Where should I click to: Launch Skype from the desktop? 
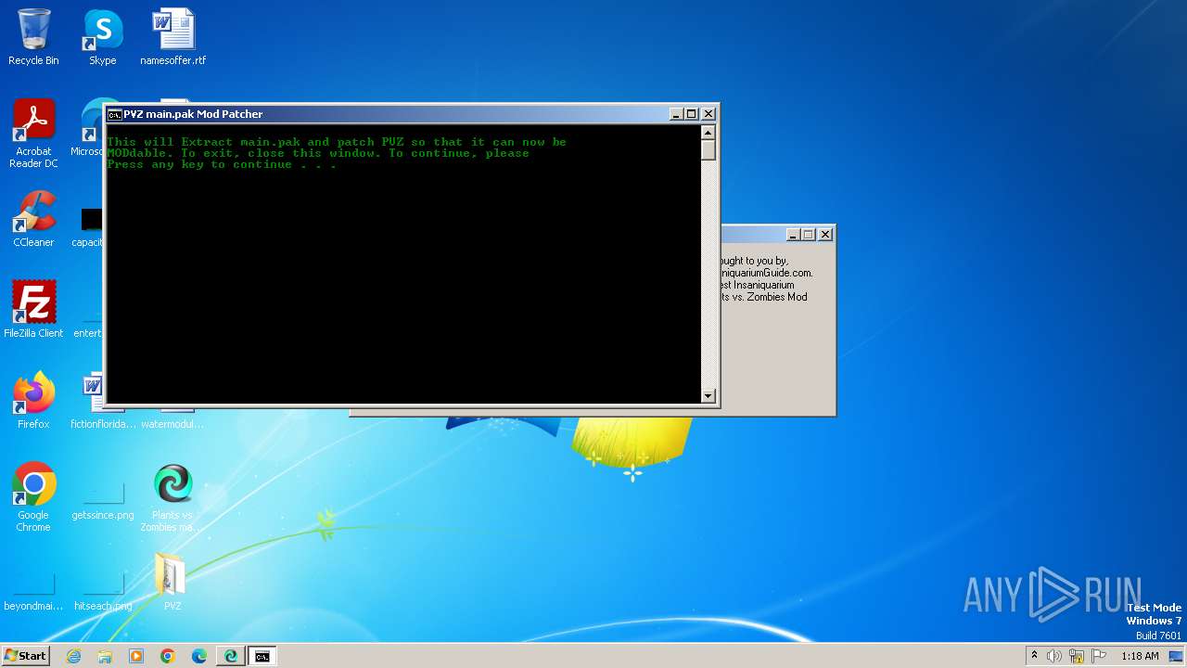click(102, 37)
